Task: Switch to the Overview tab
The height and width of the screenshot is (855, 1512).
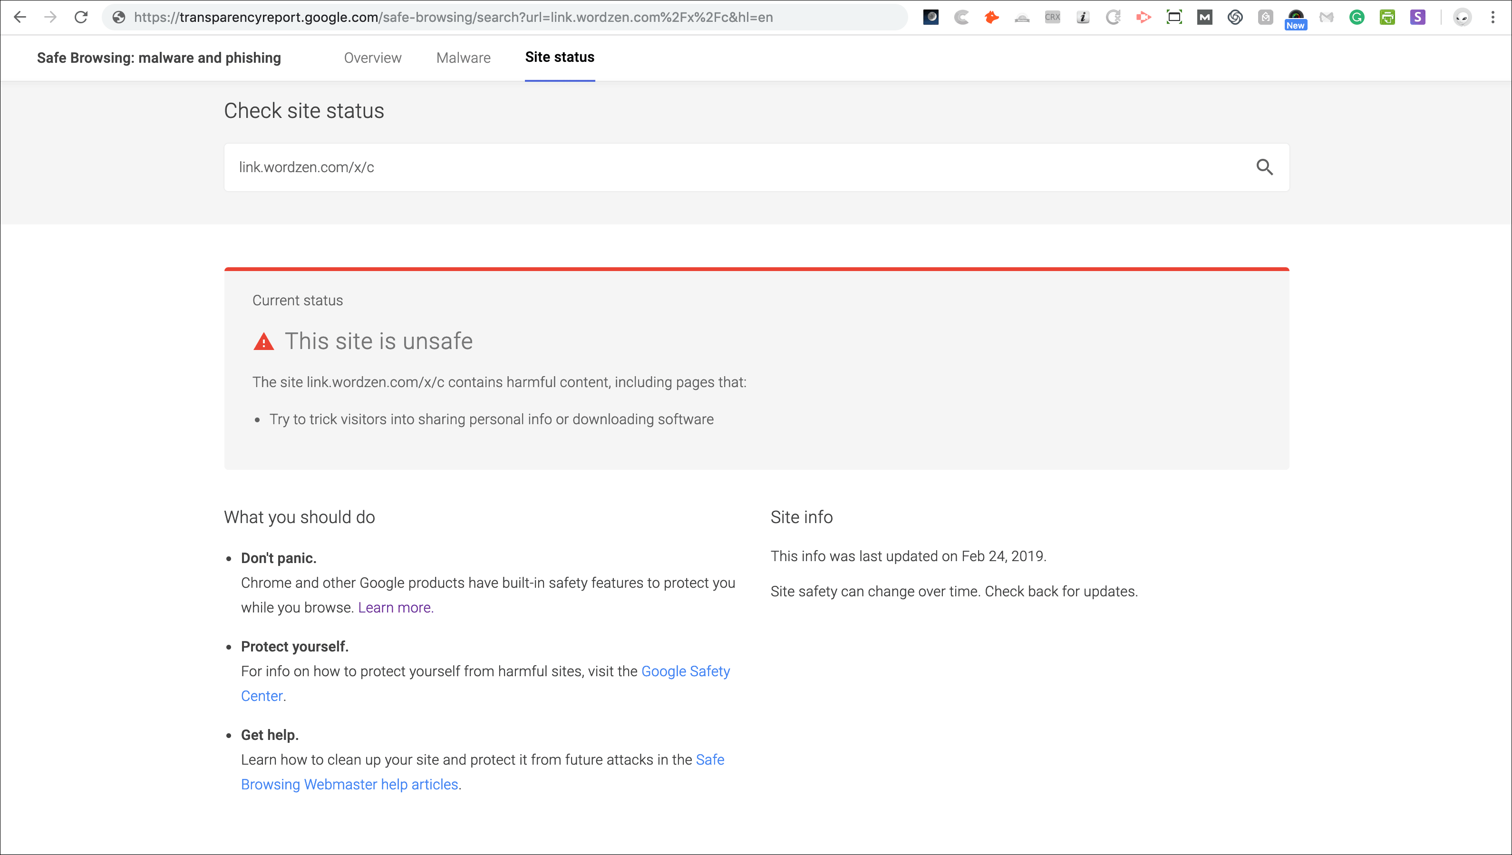Action: point(372,58)
